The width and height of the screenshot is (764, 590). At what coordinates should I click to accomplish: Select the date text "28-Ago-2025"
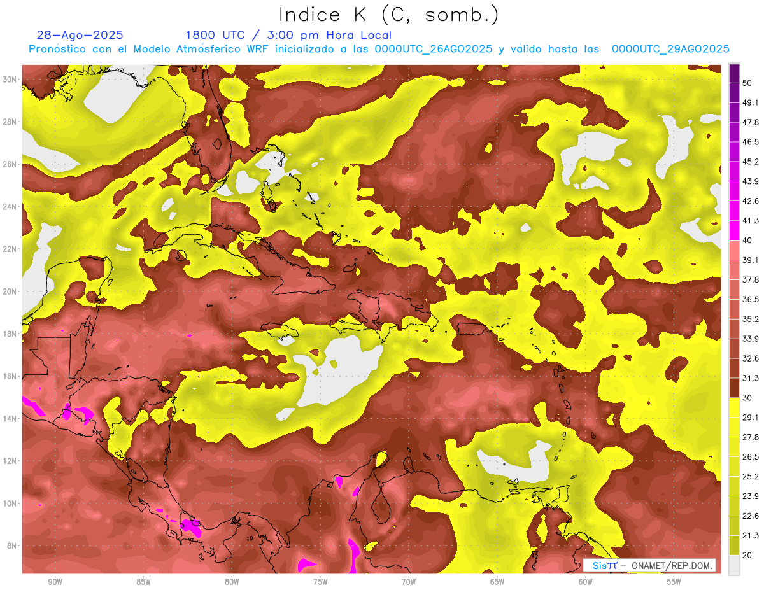[80, 35]
